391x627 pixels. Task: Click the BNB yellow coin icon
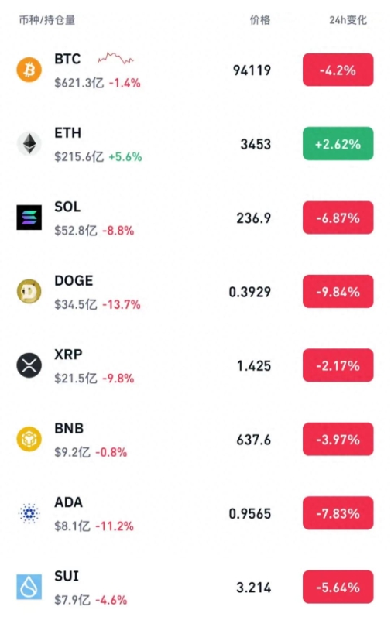tap(29, 439)
